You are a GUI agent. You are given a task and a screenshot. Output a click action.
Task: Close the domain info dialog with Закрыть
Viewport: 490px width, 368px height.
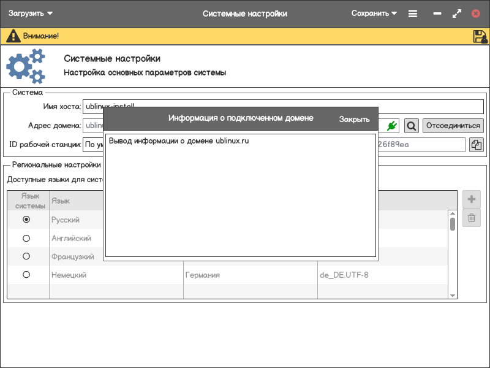coord(354,120)
